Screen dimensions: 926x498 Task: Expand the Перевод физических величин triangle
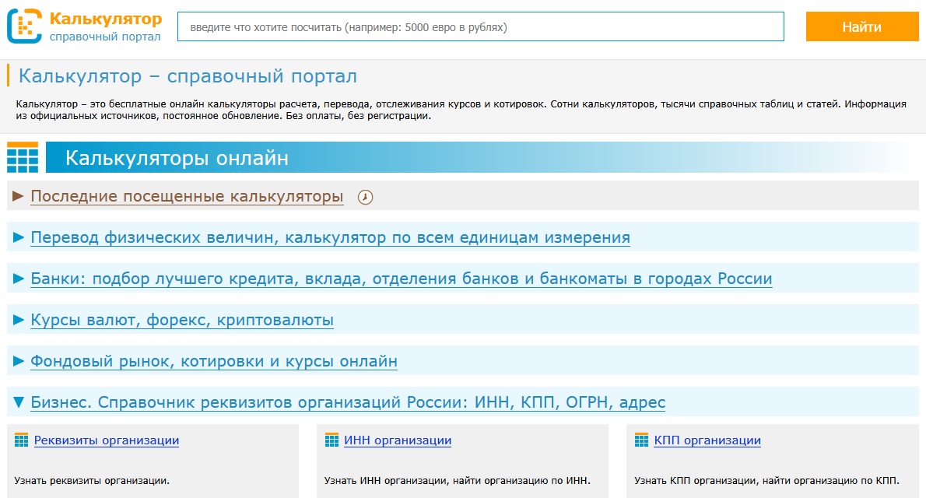(x=19, y=237)
